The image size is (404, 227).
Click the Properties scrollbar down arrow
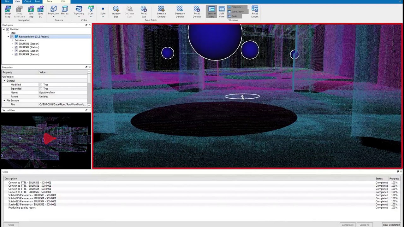click(x=89, y=105)
